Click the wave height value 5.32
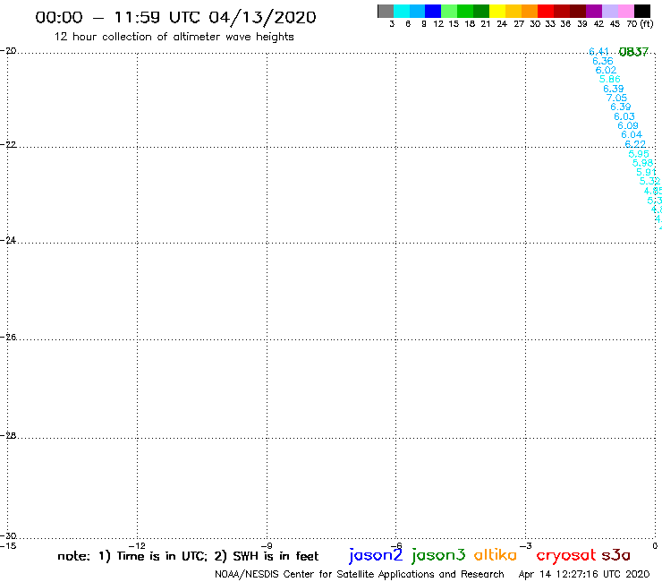This screenshot has width=662, height=582. 649,181
